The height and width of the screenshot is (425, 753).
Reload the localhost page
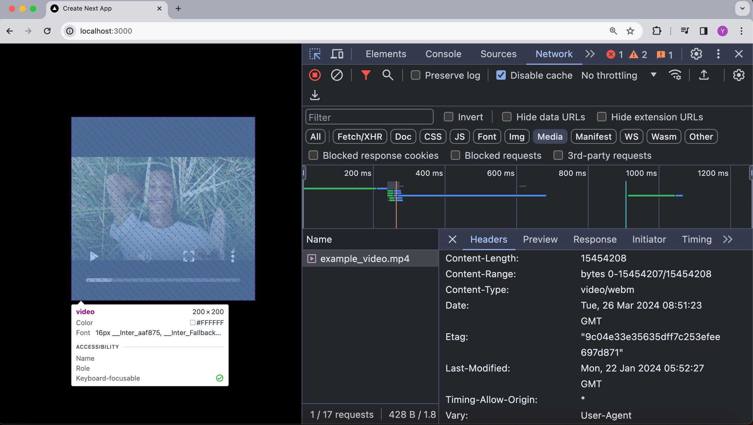coord(47,31)
